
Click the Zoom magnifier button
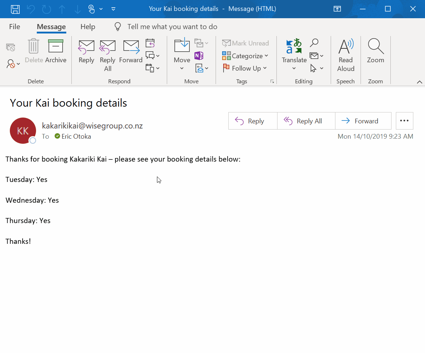coord(375,51)
